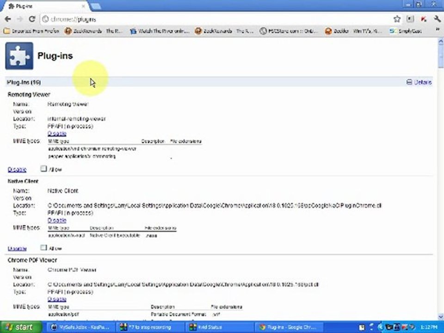Reload the plug-ins page
Screen dimensions: 444x333
tap(32, 19)
